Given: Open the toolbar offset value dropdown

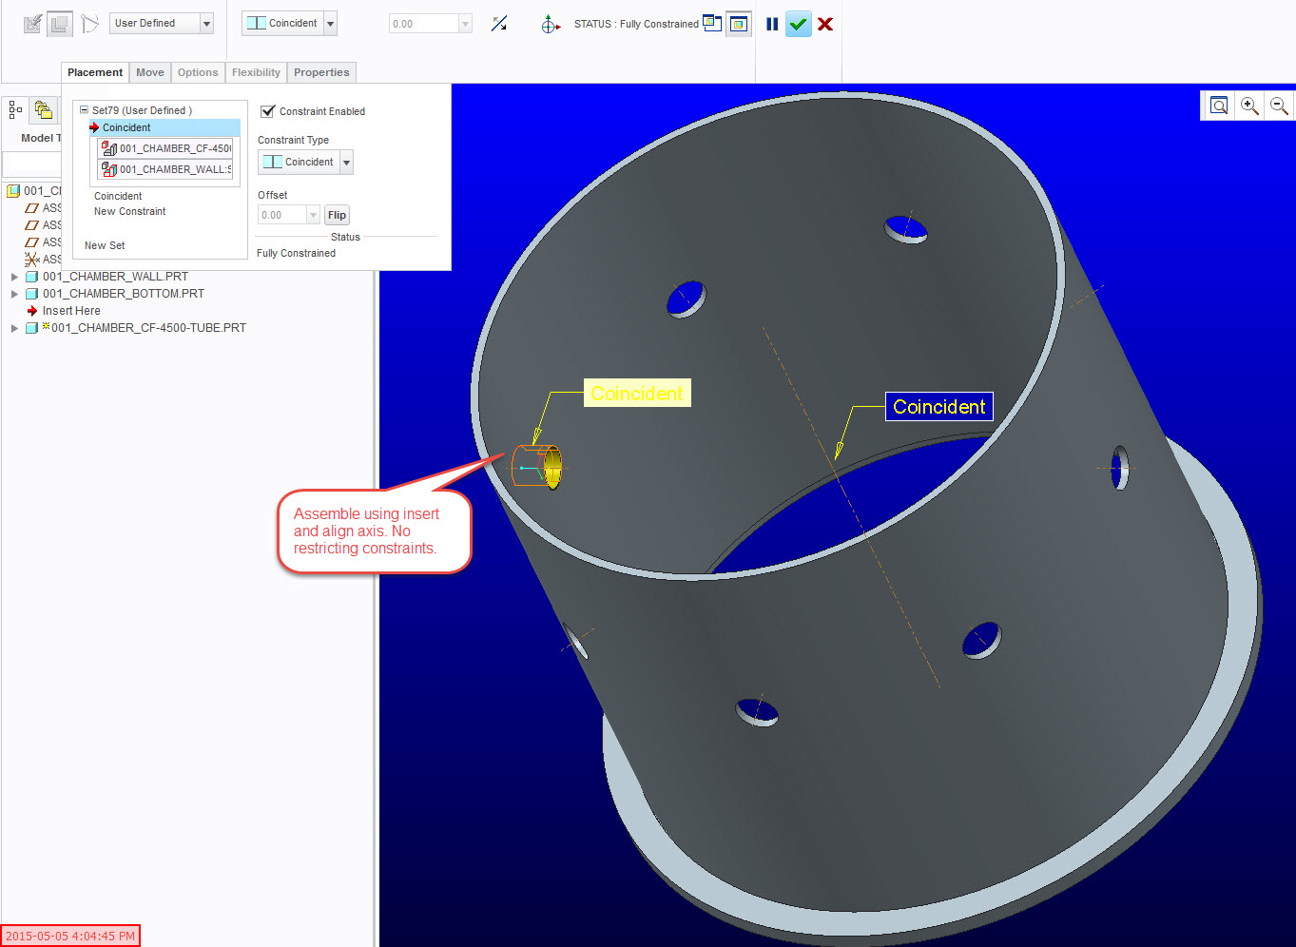Looking at the screenshot, I should pos(465,24).
